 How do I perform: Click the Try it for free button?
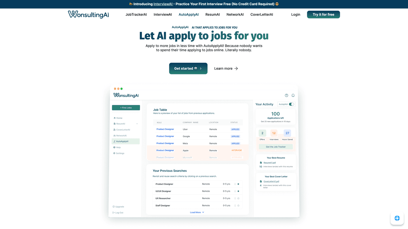pos(324,15)
